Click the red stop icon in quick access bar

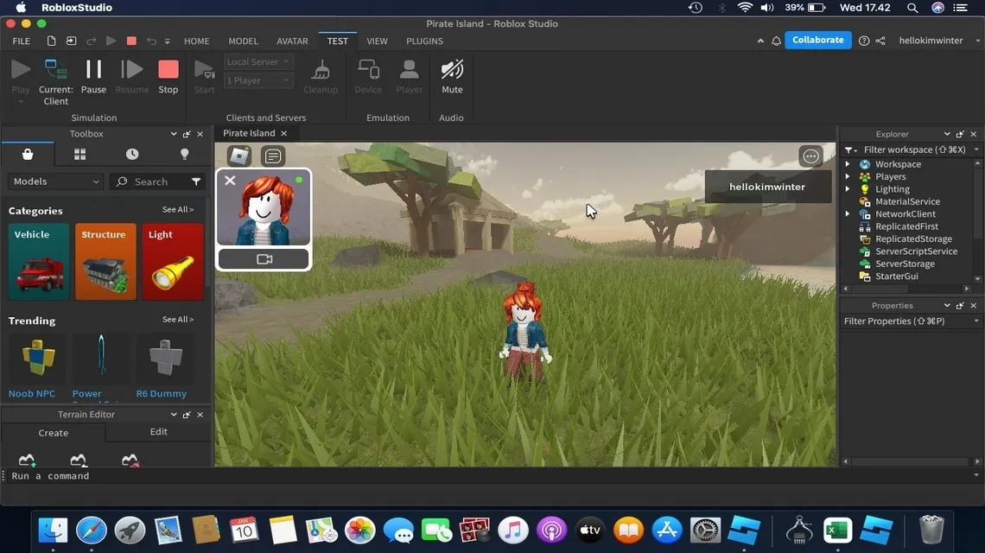pyautogui.click(x=131, y=41)
